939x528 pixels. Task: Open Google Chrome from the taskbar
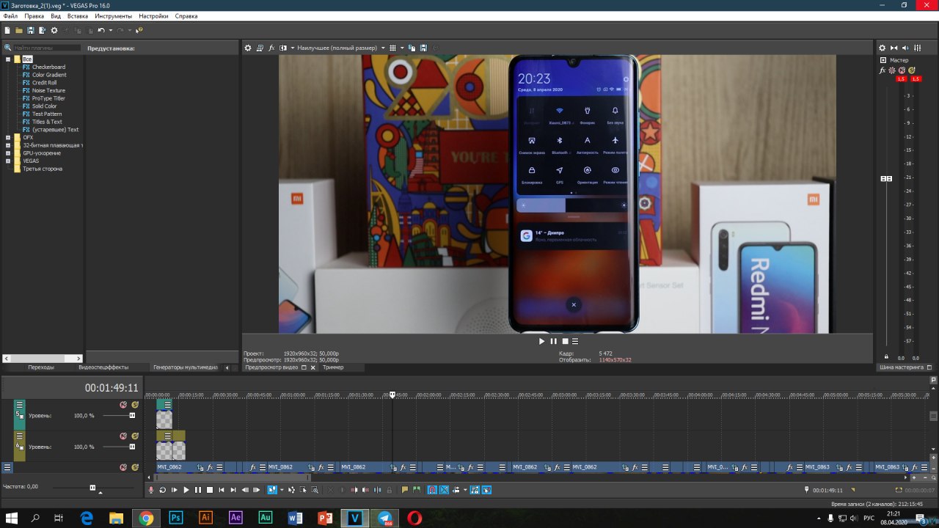146,518
